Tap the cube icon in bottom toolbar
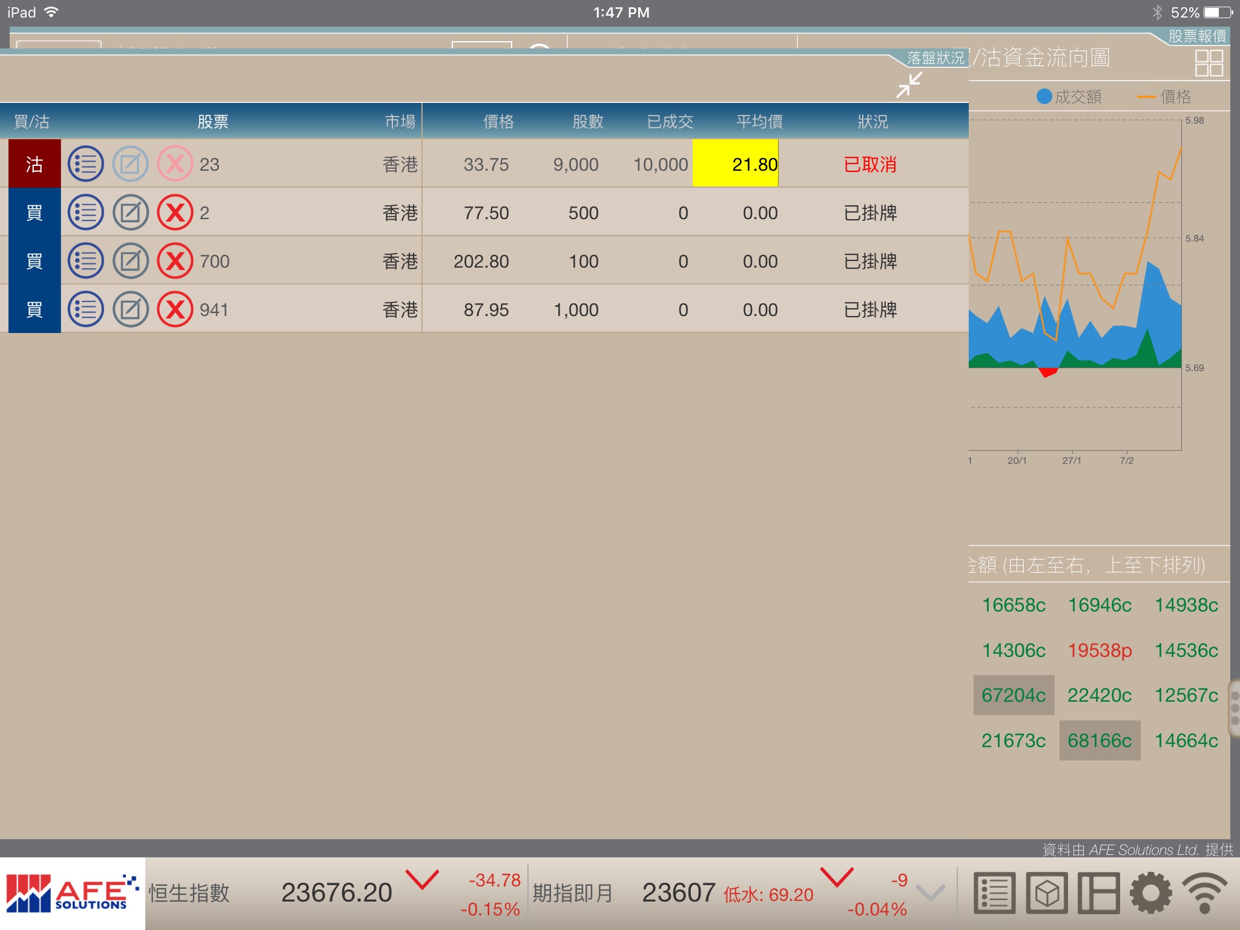 (1047, 893)
